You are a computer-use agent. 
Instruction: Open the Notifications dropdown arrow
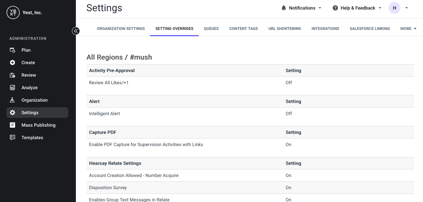pyautogui.click(x=320, y=8)
